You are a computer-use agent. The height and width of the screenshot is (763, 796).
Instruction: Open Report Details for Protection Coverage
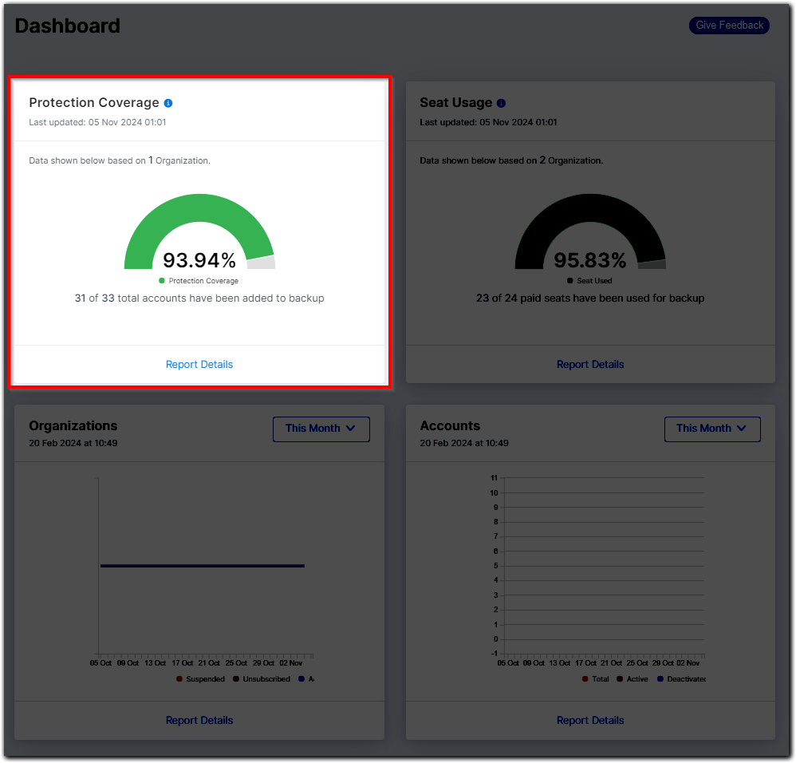click(199, 364)
